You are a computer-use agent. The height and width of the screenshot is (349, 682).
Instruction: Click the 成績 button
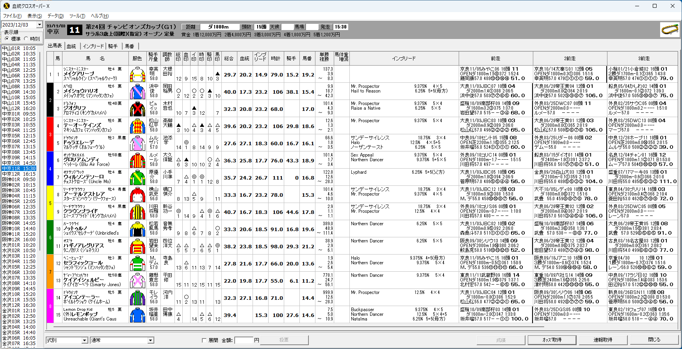501,340
